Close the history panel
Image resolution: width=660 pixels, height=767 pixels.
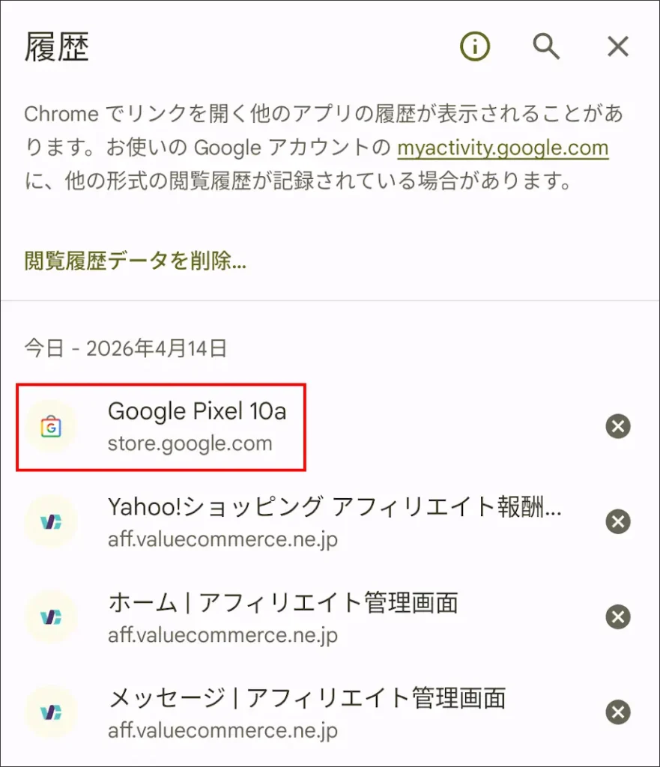pyautogui.click(x=617, y=46)
